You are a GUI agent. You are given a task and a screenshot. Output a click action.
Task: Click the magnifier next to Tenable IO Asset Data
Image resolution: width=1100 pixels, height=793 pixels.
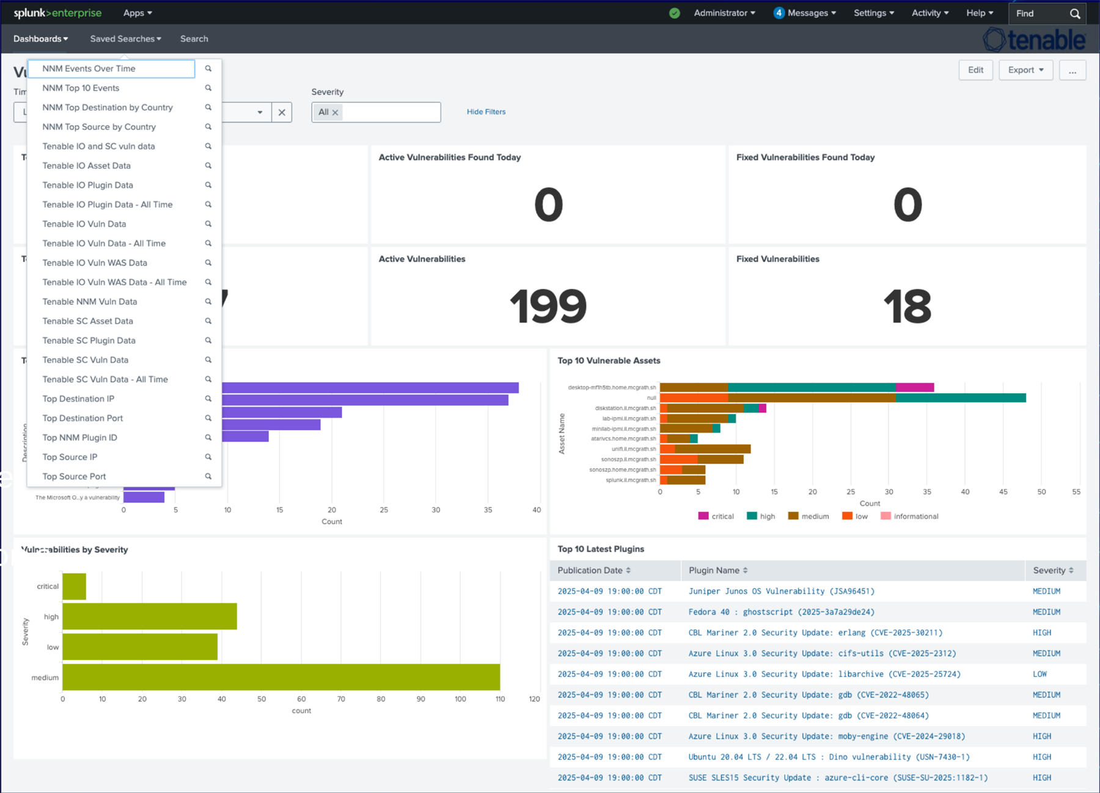[208, 165]
